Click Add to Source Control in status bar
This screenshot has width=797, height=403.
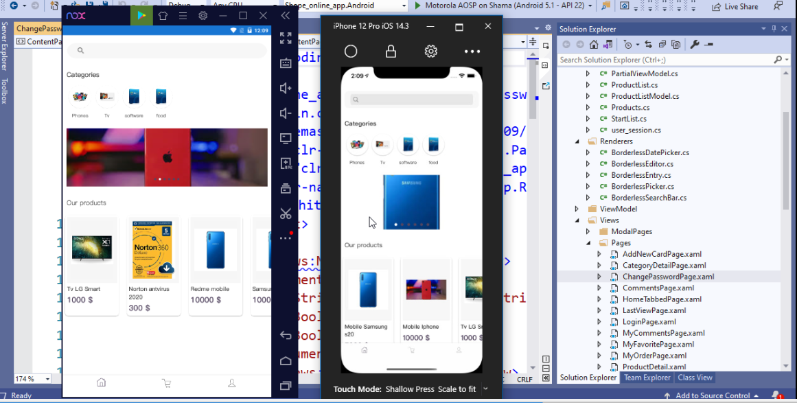[712, 395]
